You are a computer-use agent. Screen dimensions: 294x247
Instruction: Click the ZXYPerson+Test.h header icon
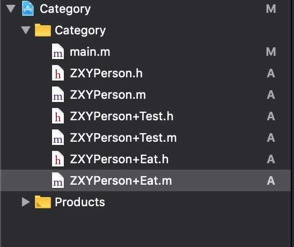pyautogui.click(x=58, y=116)
